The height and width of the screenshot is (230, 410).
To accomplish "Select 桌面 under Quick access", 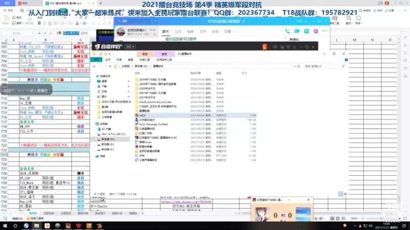I will click(104, 81).
